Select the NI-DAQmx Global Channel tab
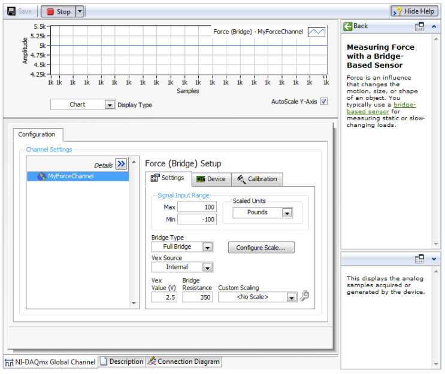 click(x=50, y=363)
